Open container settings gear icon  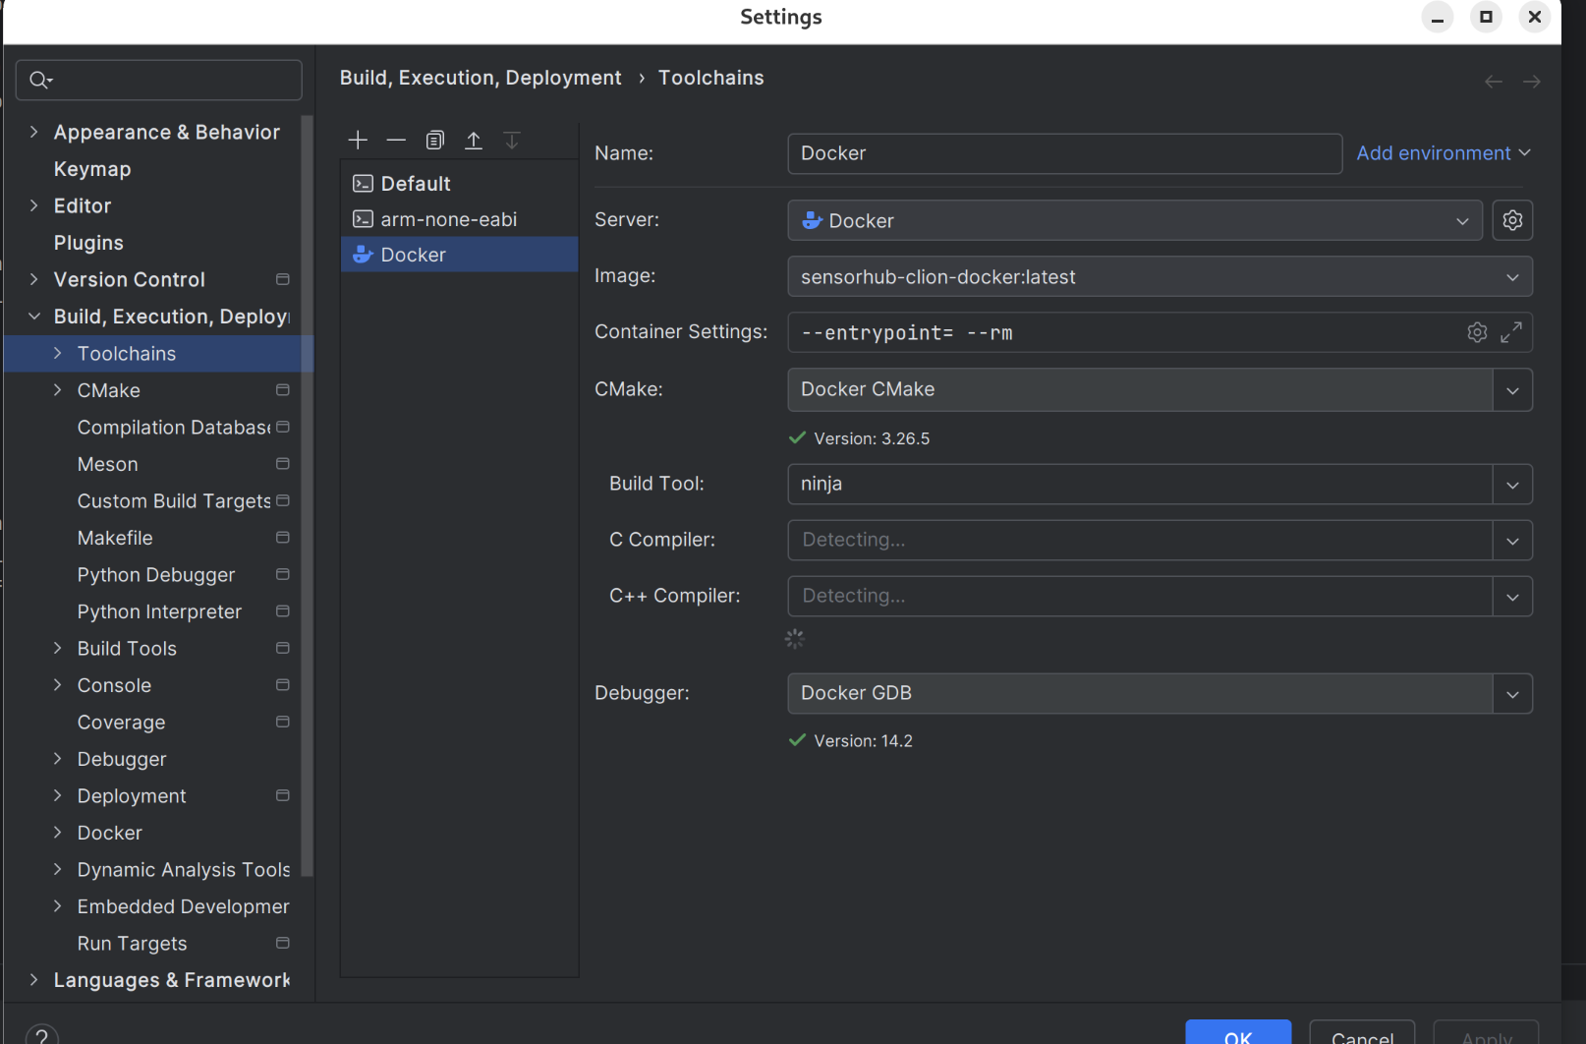click(1477, 332)
